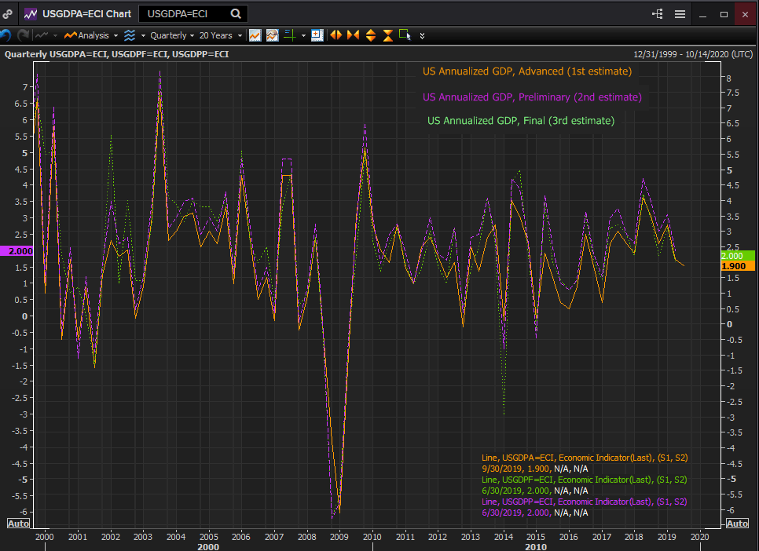
Task: Click the green crosshair tool icon
Action: click(x=289, y=35)
